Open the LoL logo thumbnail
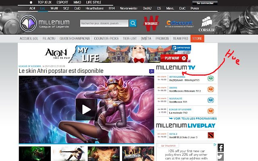The image size is (258, 161). (138, 154)
